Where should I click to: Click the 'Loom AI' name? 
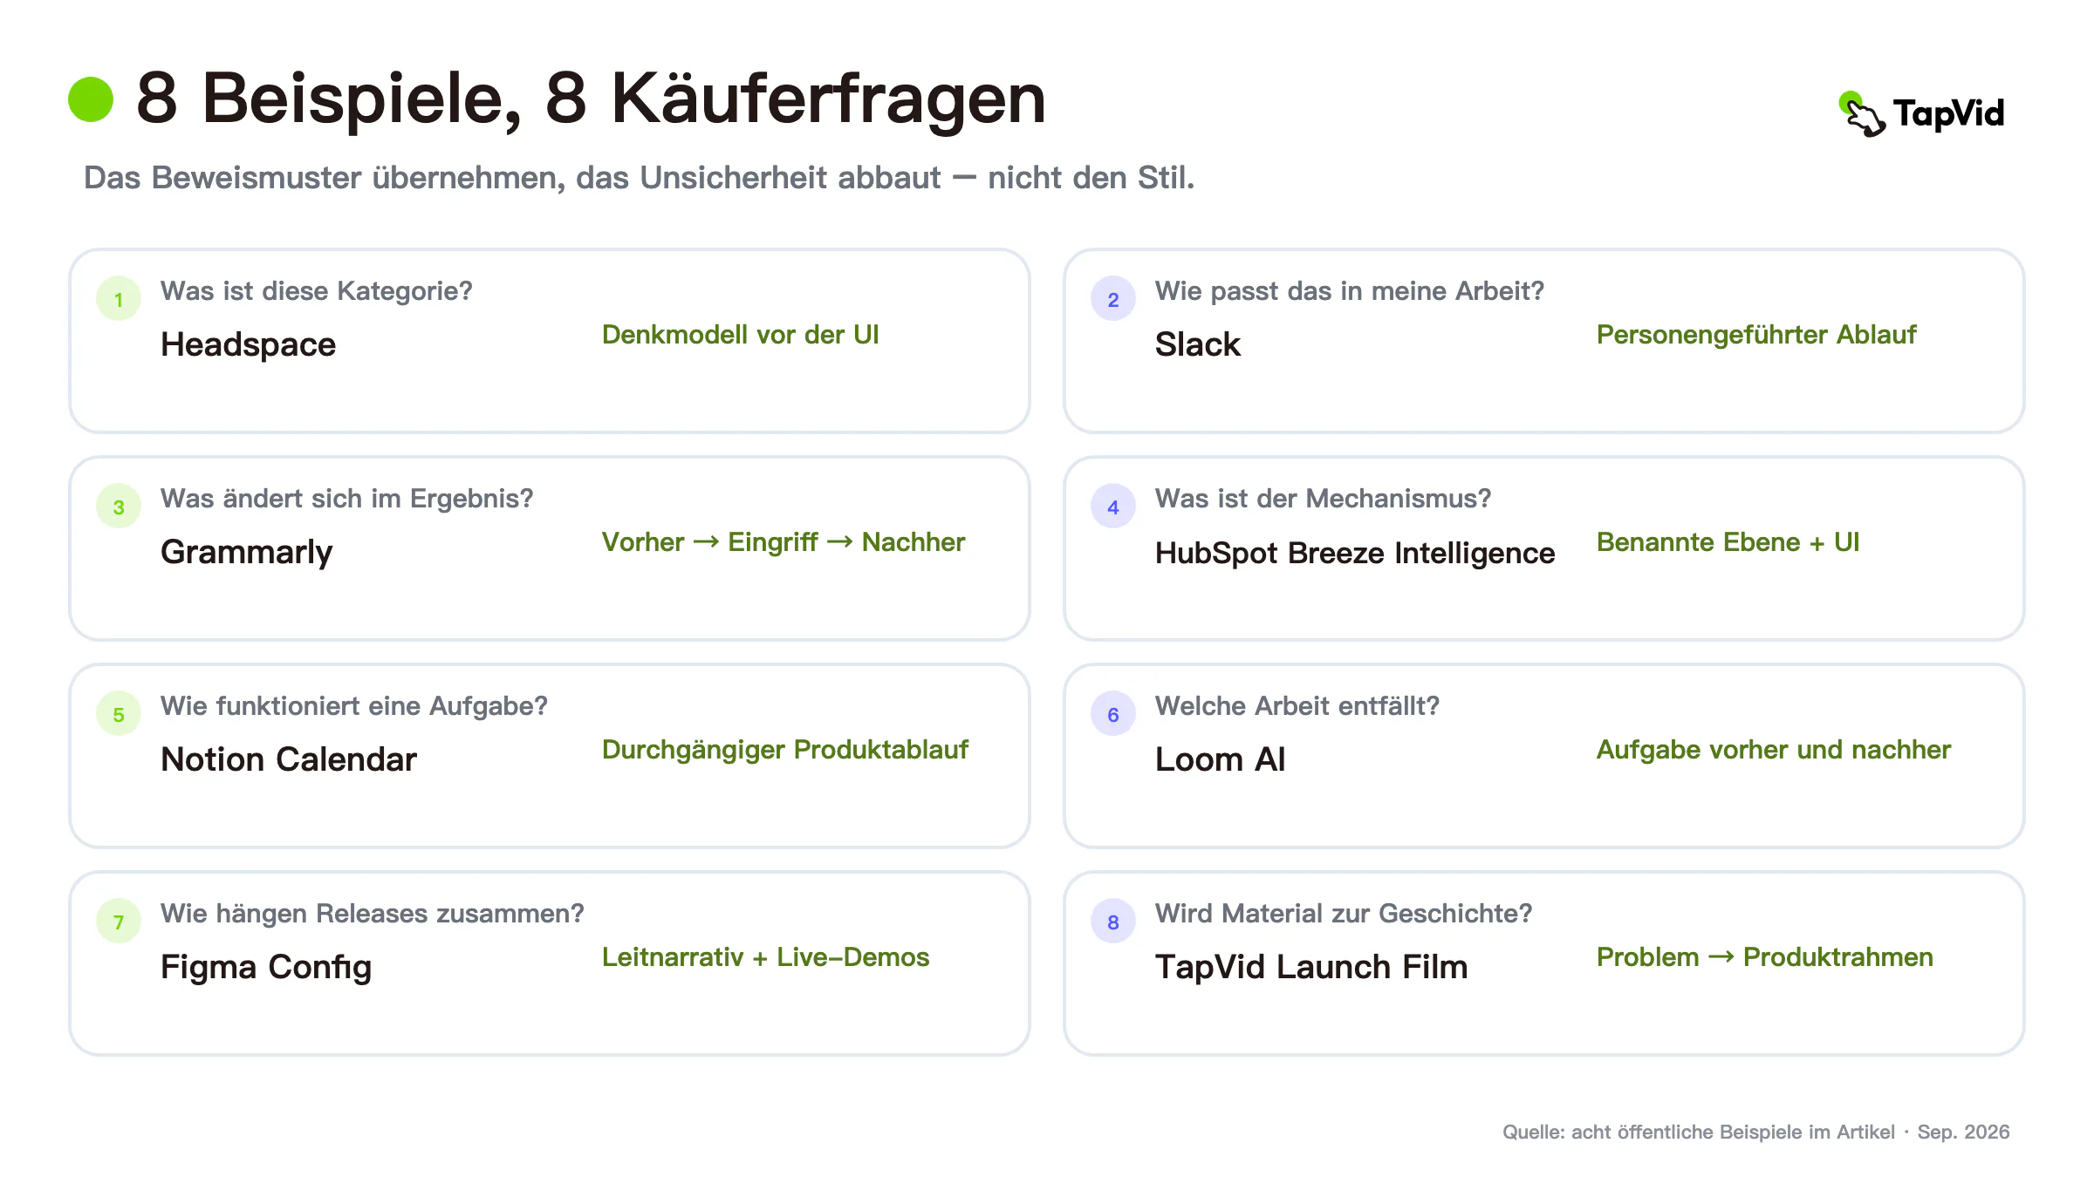1220,759
